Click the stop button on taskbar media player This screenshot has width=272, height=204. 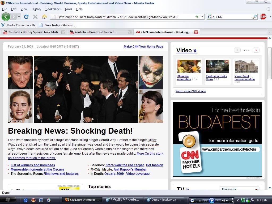[x=199, y=201]
